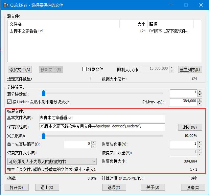Click 打开(O) button
This screenshot has height=195, width=209.
click(x=16, y=187)
